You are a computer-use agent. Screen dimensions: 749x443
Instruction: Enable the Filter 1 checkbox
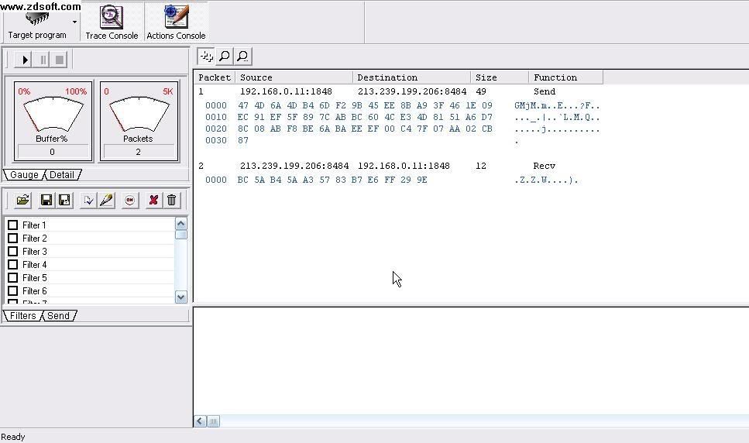pyautogui.click(x=12, y=225)
